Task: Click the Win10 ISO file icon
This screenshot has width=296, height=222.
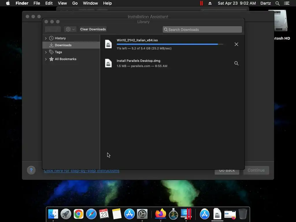Action: click(x=108, y=44)
